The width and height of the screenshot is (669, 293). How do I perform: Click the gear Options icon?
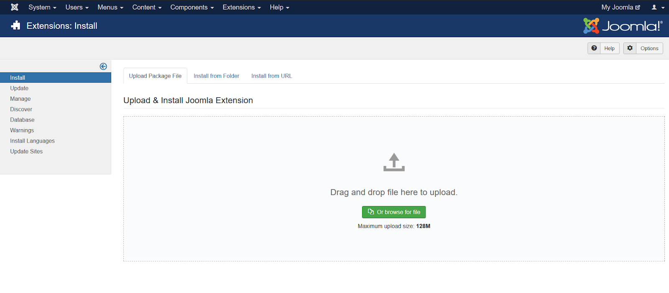630,48
